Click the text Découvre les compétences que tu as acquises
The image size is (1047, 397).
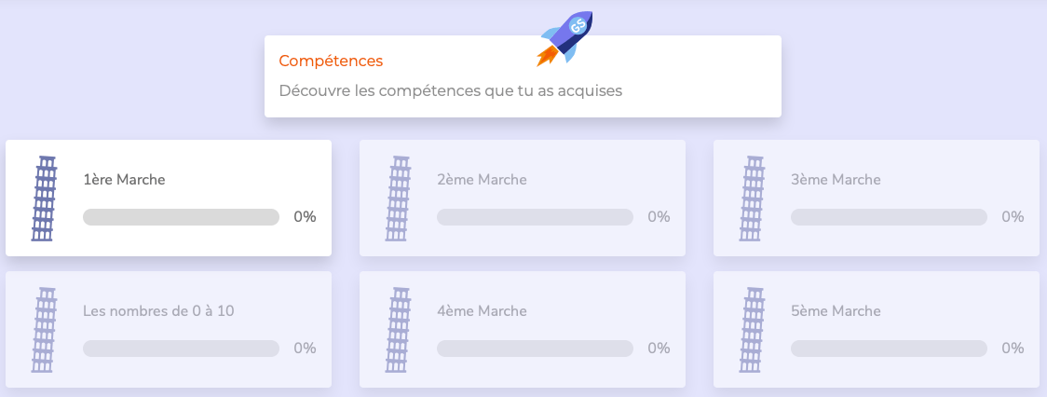pyautogui.click(x=451, y=91)
